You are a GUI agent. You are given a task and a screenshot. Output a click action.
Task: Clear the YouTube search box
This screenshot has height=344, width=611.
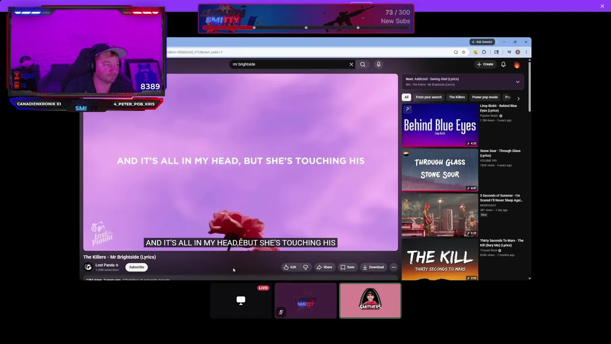click(x=351, y=64)
